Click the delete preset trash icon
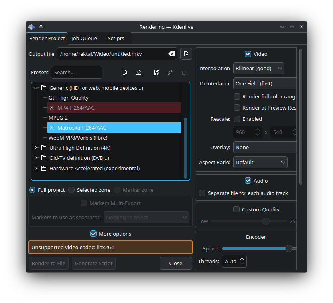 [x=184, y=72]
